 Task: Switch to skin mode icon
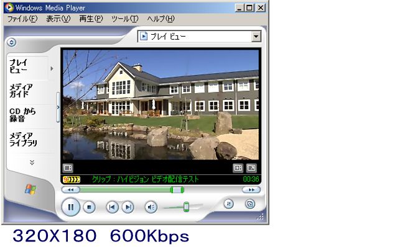pyautogui.click(x=250, y=204)
